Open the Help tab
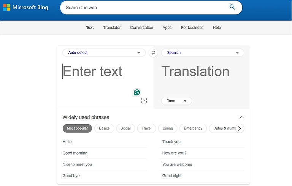292x186 pixels. (217, 28)
